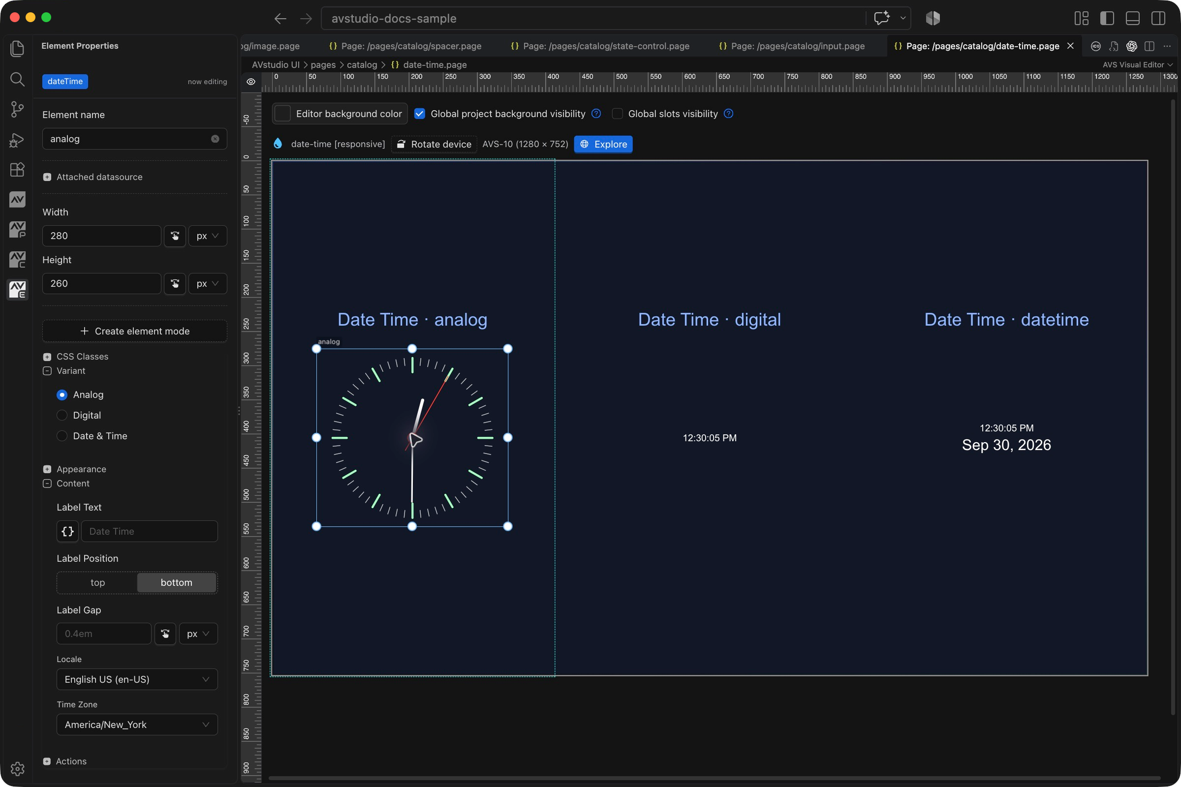1181x787 pixels.
Task: Click the Width reset-value icon button
Action: point(175,236)
